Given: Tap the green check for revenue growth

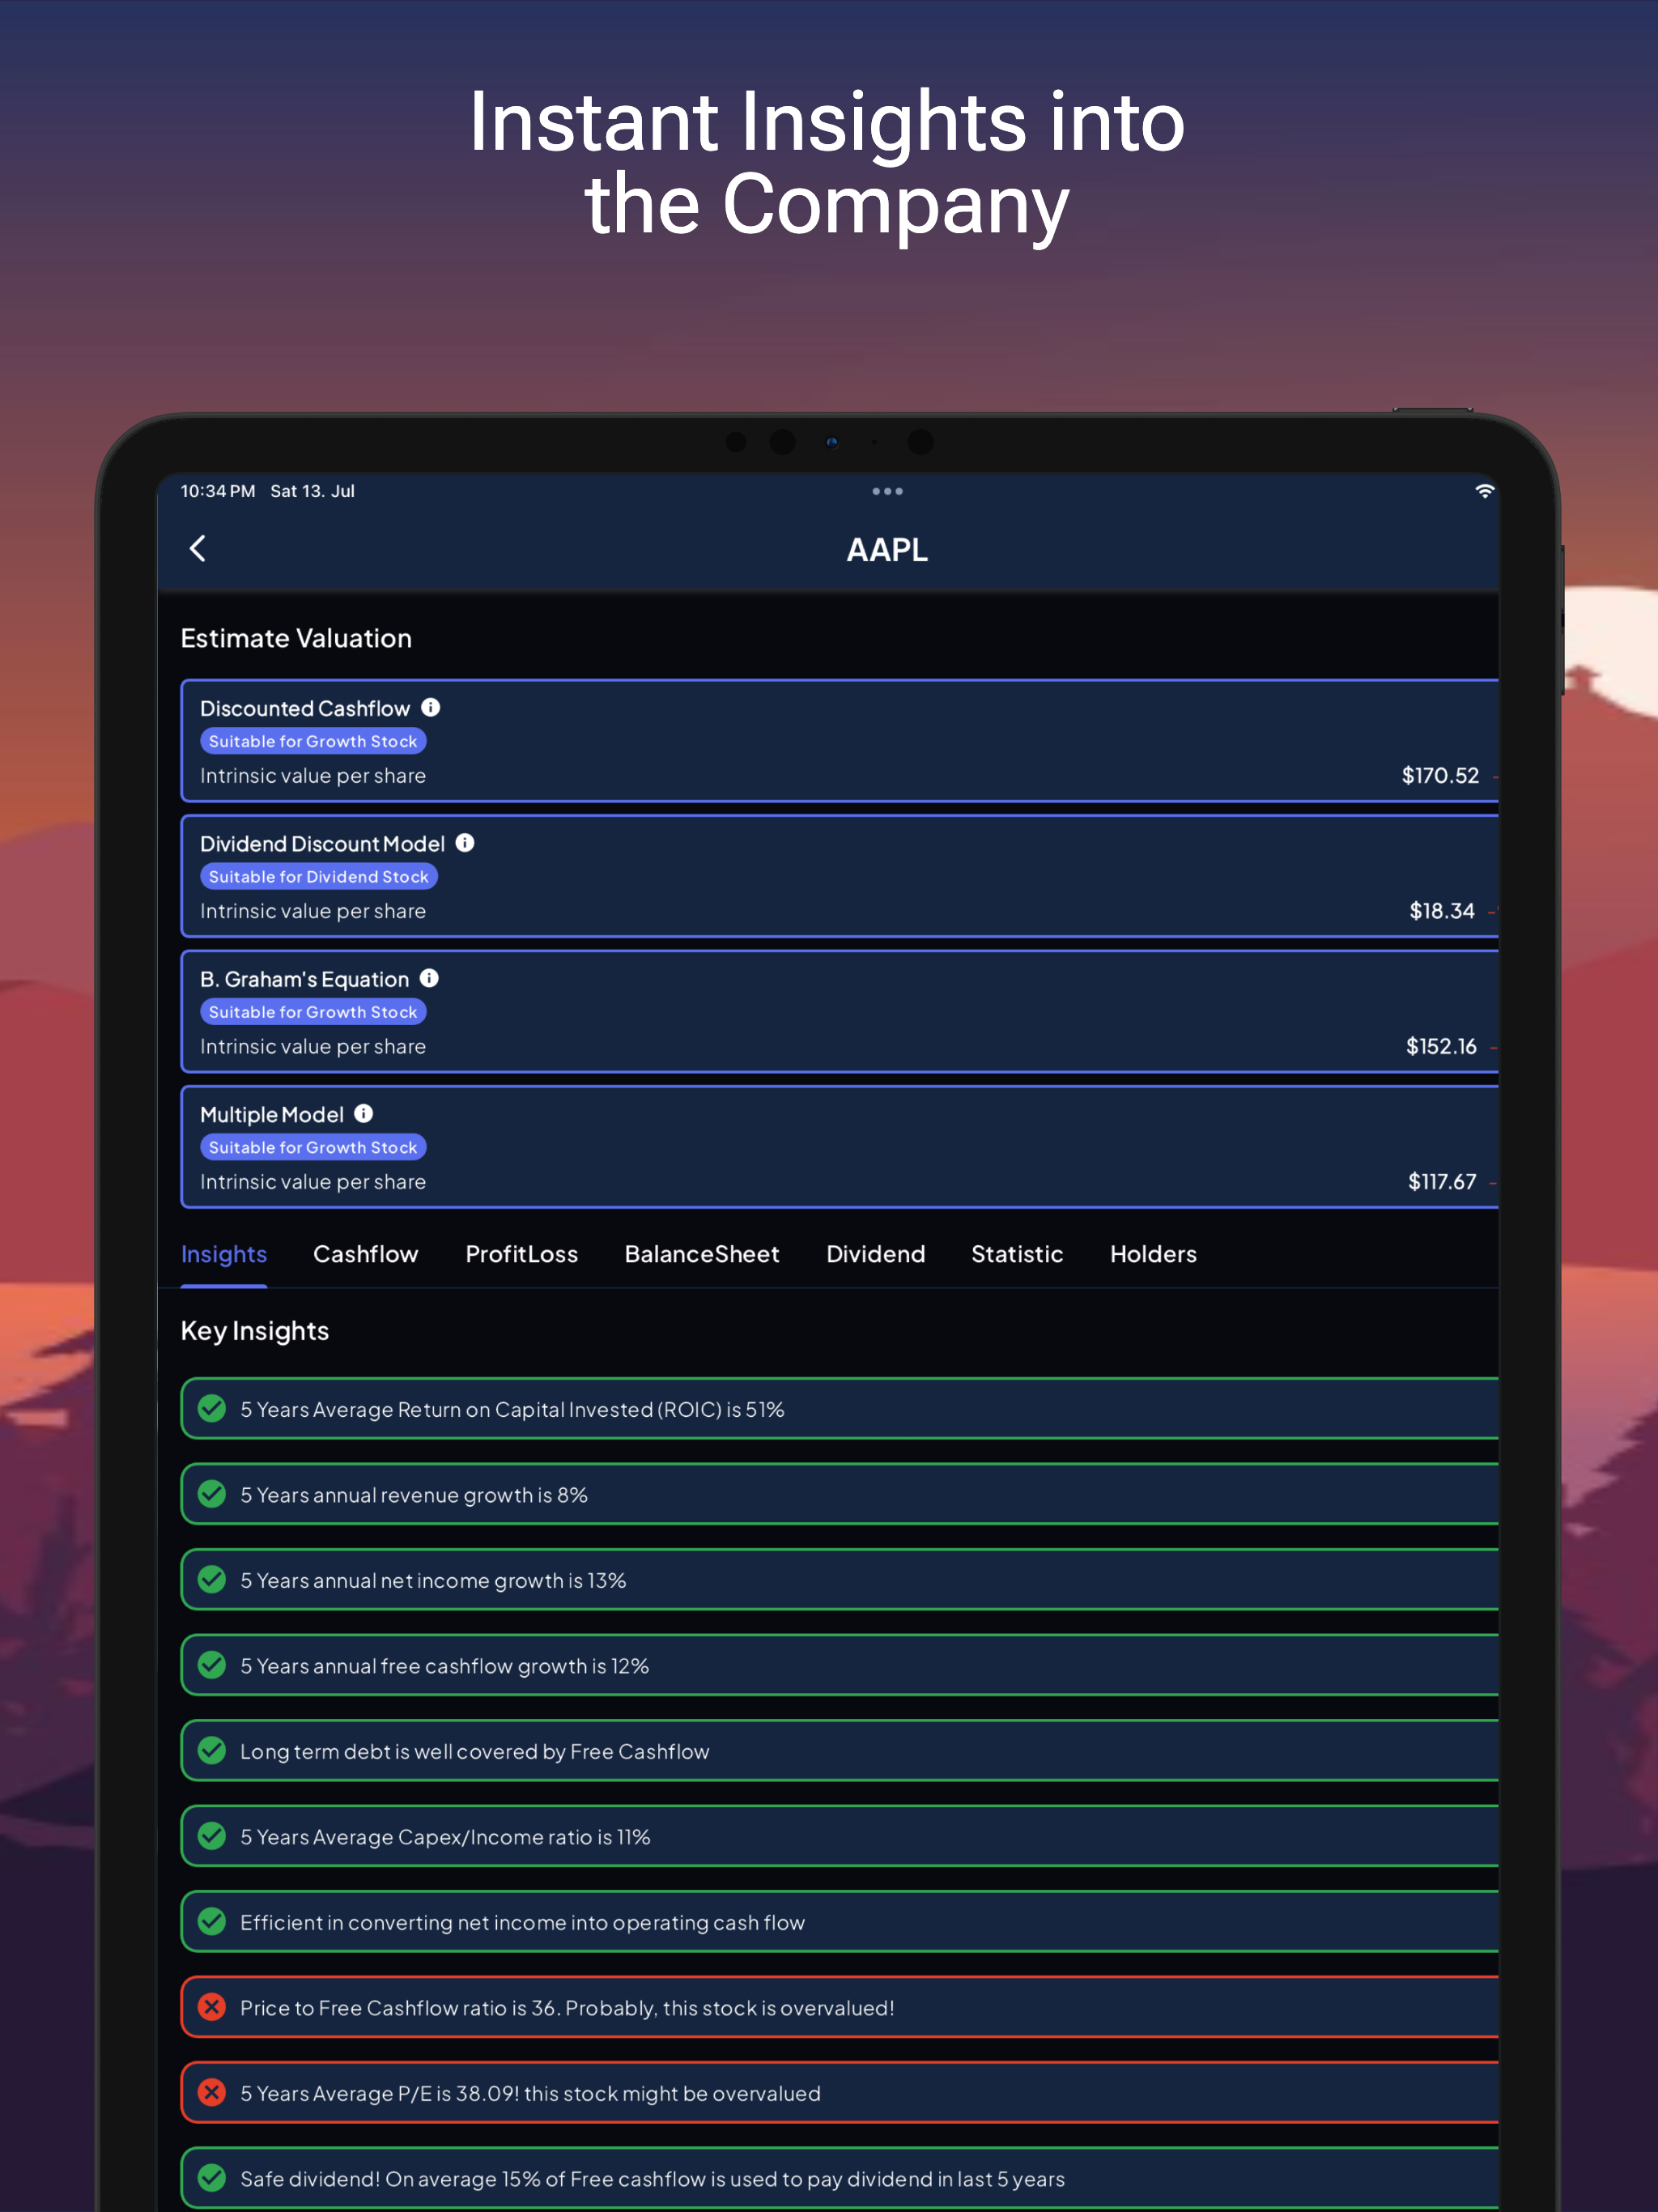Looking at the screenshot, I should 212,1494.
